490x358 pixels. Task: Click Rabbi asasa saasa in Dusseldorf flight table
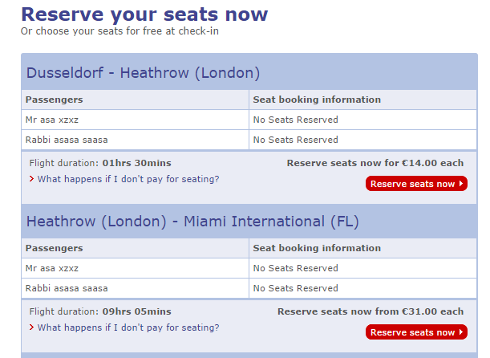(67, 140)
